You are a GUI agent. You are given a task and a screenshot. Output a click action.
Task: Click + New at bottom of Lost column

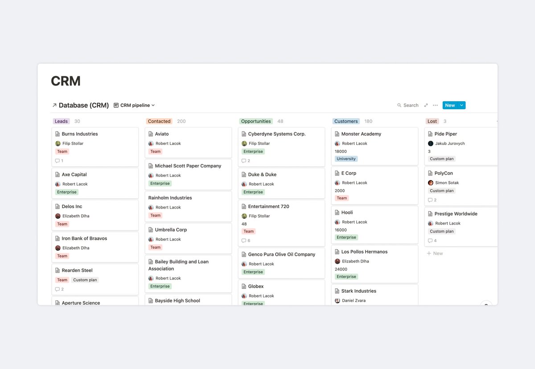pyautogui.click(x=435, y=253)
